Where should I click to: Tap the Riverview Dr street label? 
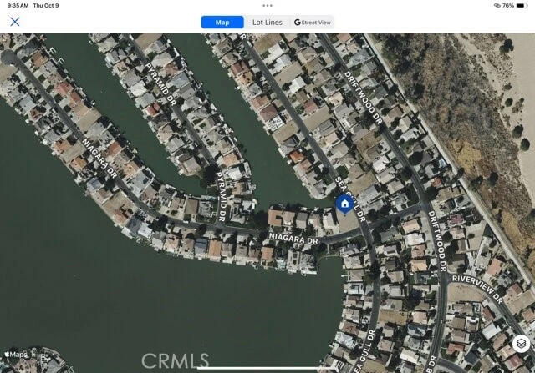coord(477,289)
